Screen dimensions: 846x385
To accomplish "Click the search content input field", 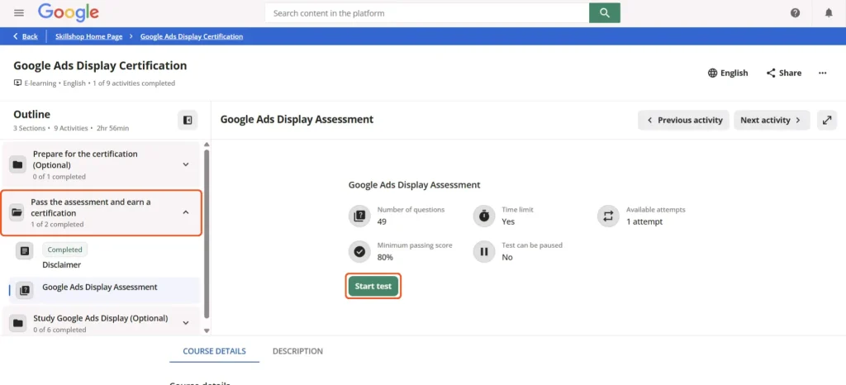I will pyautogui.click(x=427, y=13).
